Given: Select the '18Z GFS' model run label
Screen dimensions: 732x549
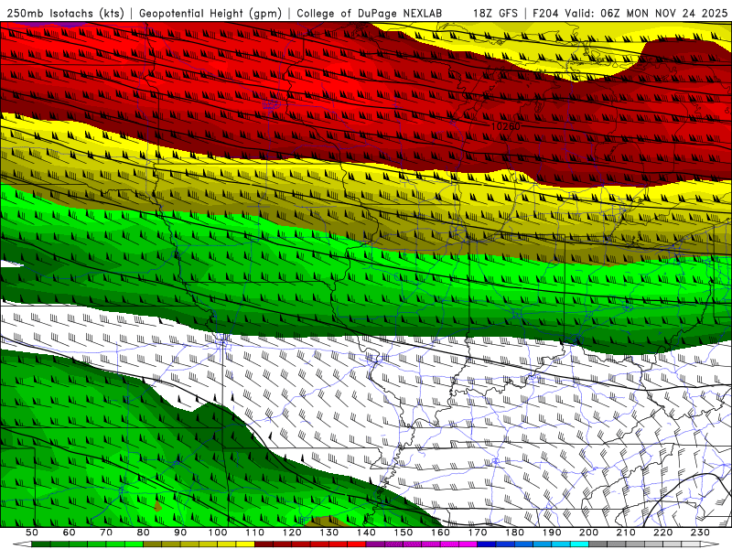Looking at the screenshot, I should 495,13.
